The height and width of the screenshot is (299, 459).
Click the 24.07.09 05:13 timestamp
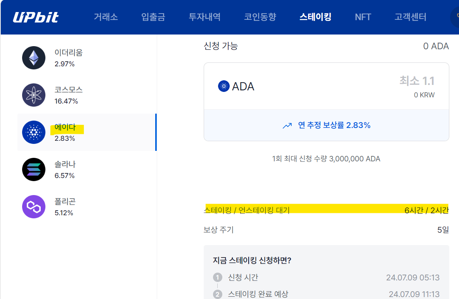pyautogui.click(x=413, y=277)
